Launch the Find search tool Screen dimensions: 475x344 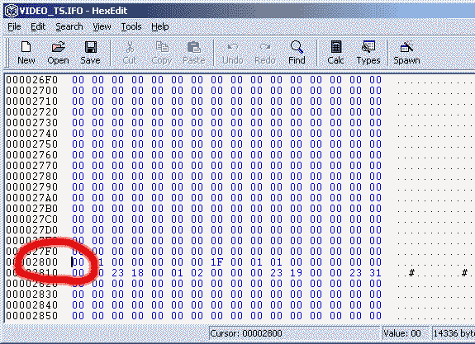(x=297, y=53)
